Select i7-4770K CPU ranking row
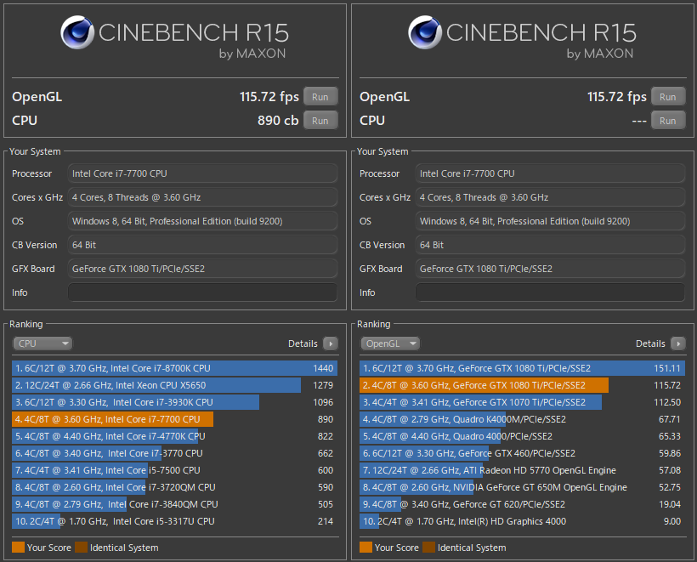 175,436
